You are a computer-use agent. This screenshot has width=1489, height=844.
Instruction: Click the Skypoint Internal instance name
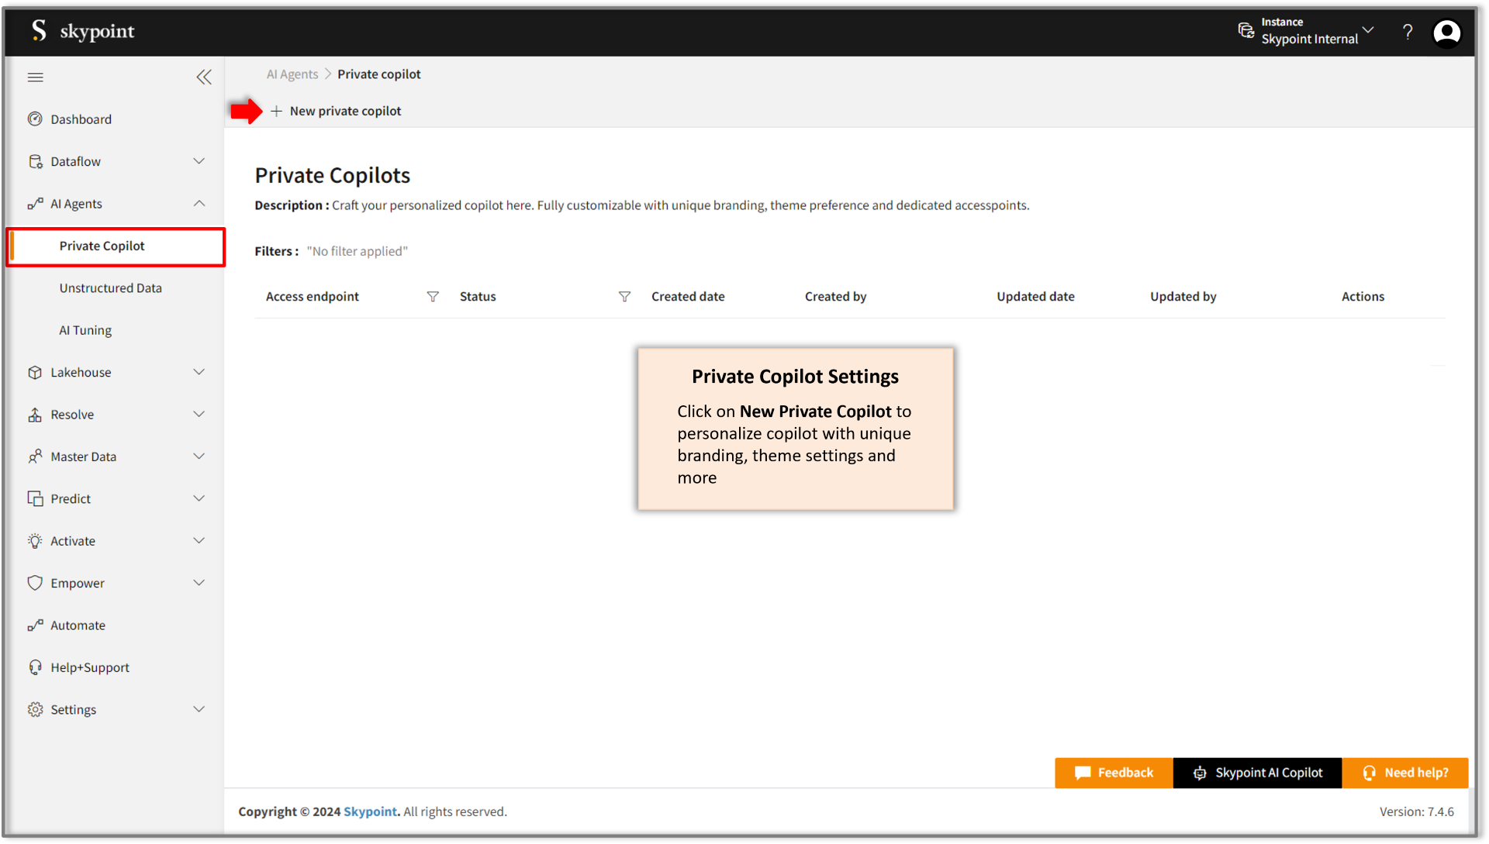click(1309, 40)
